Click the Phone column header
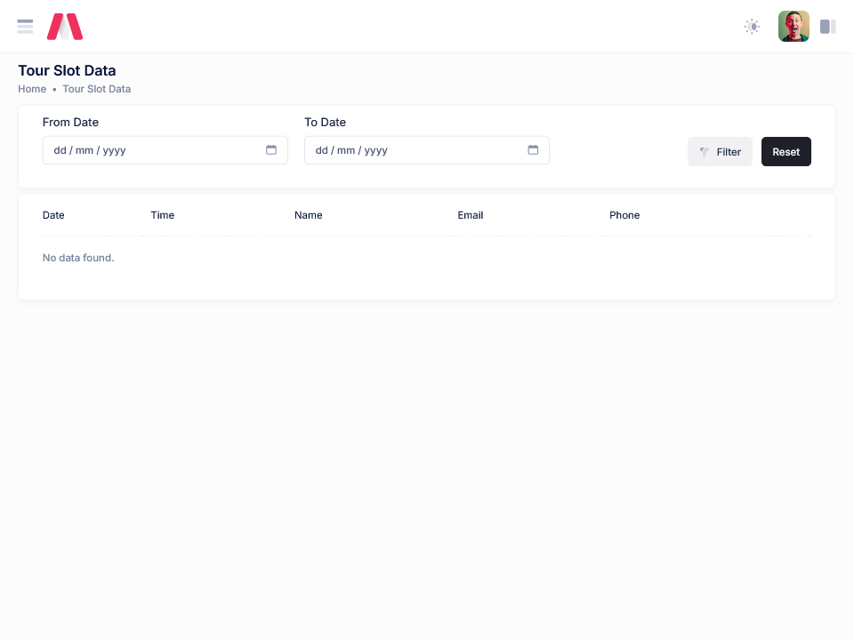This screenshot has width=854, height=640. pyautogui.click(x=624, y=215)
